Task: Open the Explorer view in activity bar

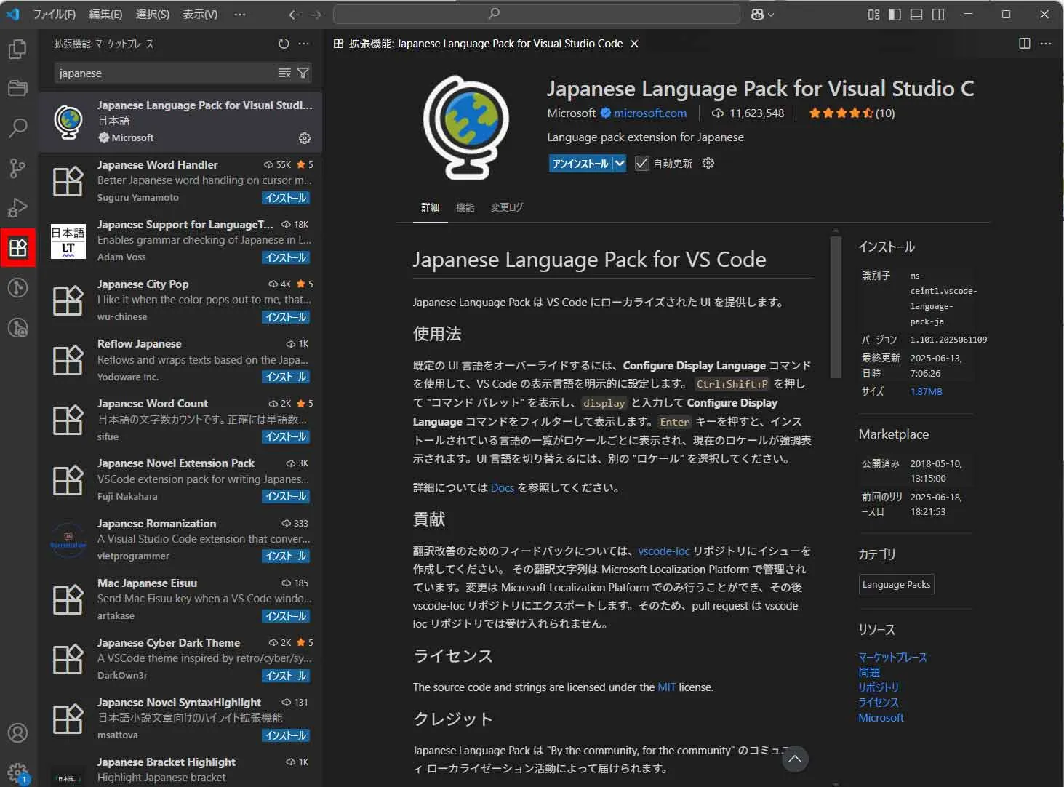Action: coord(17,49)
